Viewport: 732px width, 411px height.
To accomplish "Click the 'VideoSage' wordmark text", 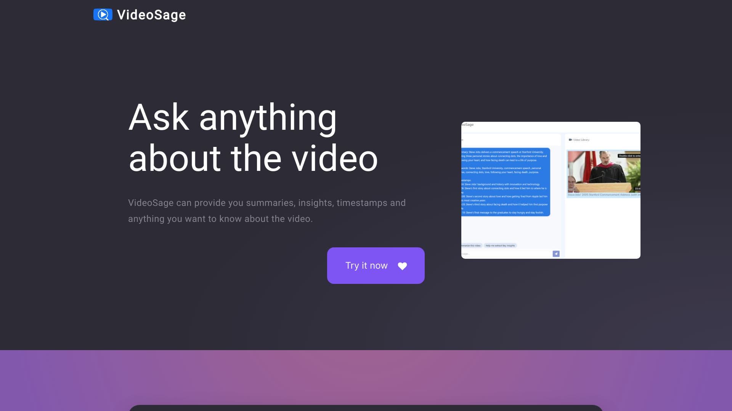I will click(x=151, y=14).
